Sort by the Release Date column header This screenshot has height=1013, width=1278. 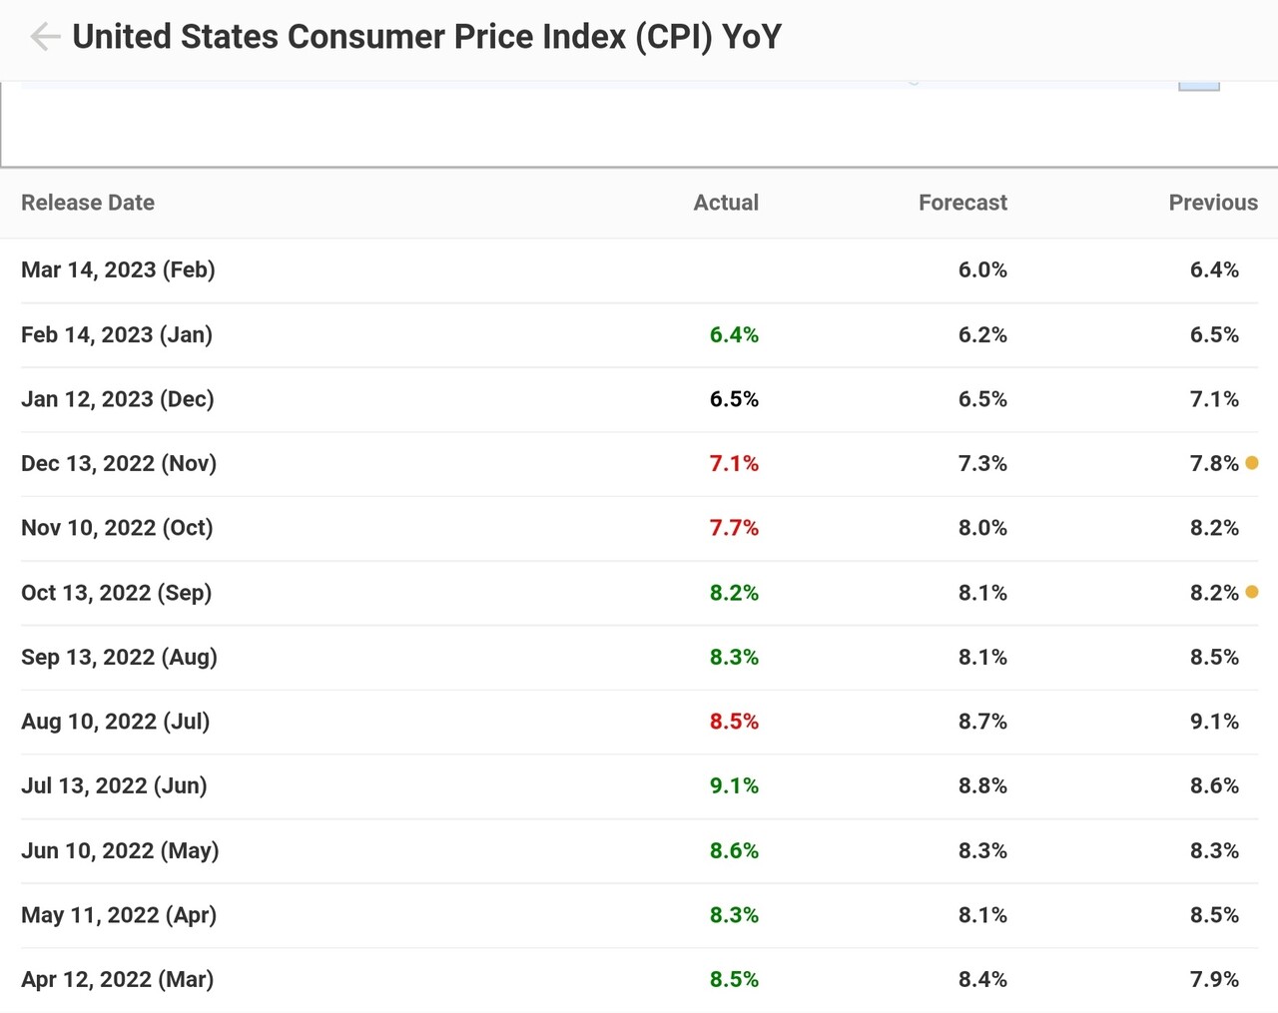[87, 203]
